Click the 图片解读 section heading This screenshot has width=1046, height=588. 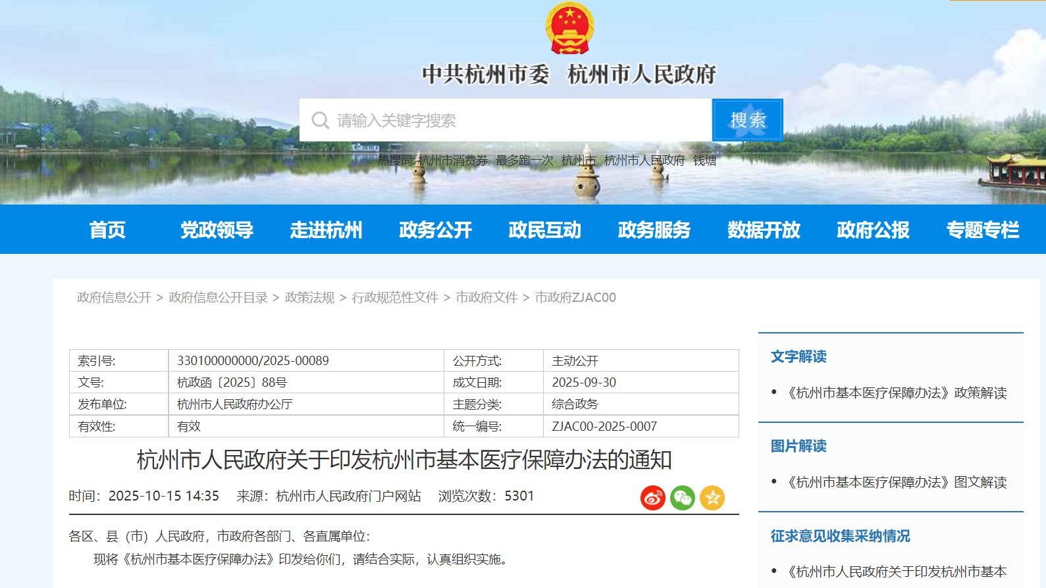[x=798, y=446]
